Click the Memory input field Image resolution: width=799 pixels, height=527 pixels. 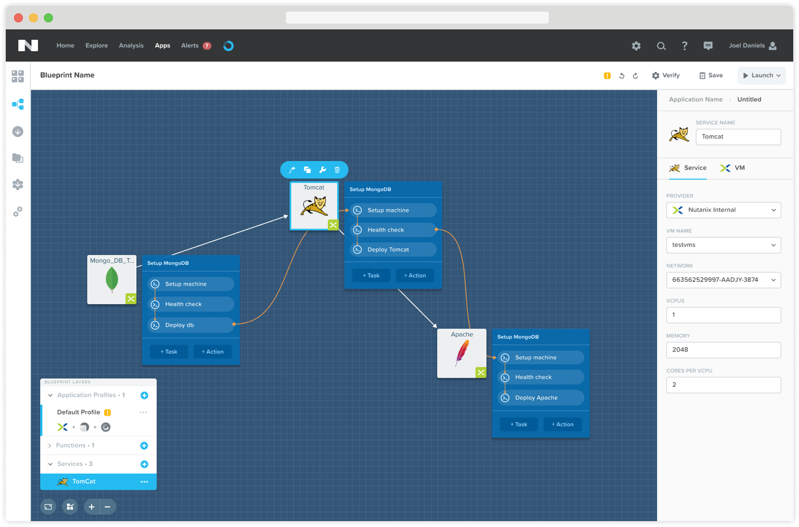723,350
